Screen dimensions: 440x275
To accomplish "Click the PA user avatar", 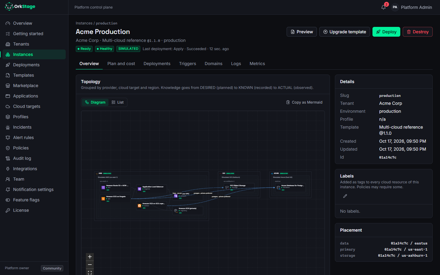I will [395, 7].
